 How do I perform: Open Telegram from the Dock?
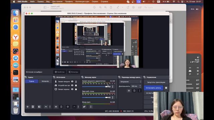(x=16, y=58)
